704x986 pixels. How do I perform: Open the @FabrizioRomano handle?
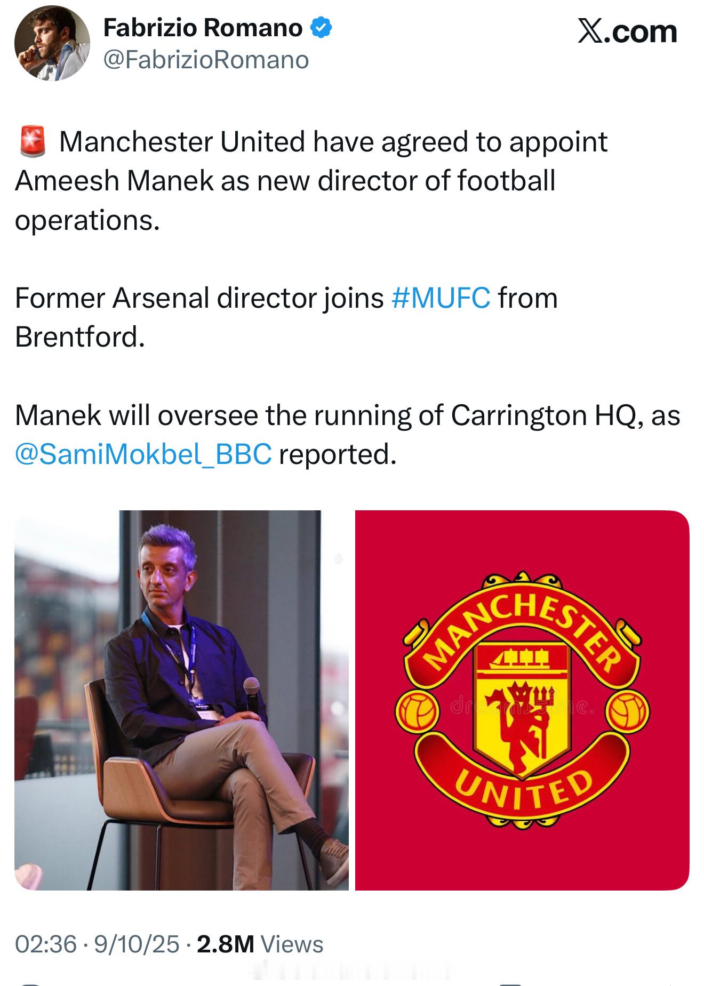click(x=206, y=60)
